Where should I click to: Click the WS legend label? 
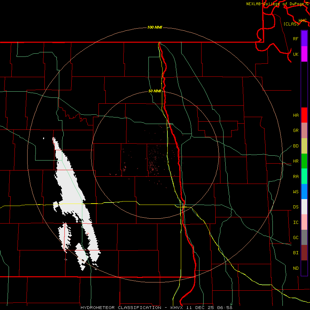tap(296, 192)
